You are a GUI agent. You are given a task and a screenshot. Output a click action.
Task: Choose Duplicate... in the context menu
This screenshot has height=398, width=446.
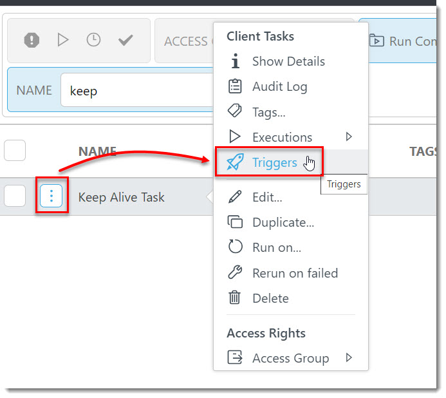291,222
